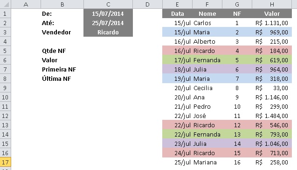The image size is (297, 170).
Task: Click the Até date cell 25/07/2014
Action: [x=108, y=23]
